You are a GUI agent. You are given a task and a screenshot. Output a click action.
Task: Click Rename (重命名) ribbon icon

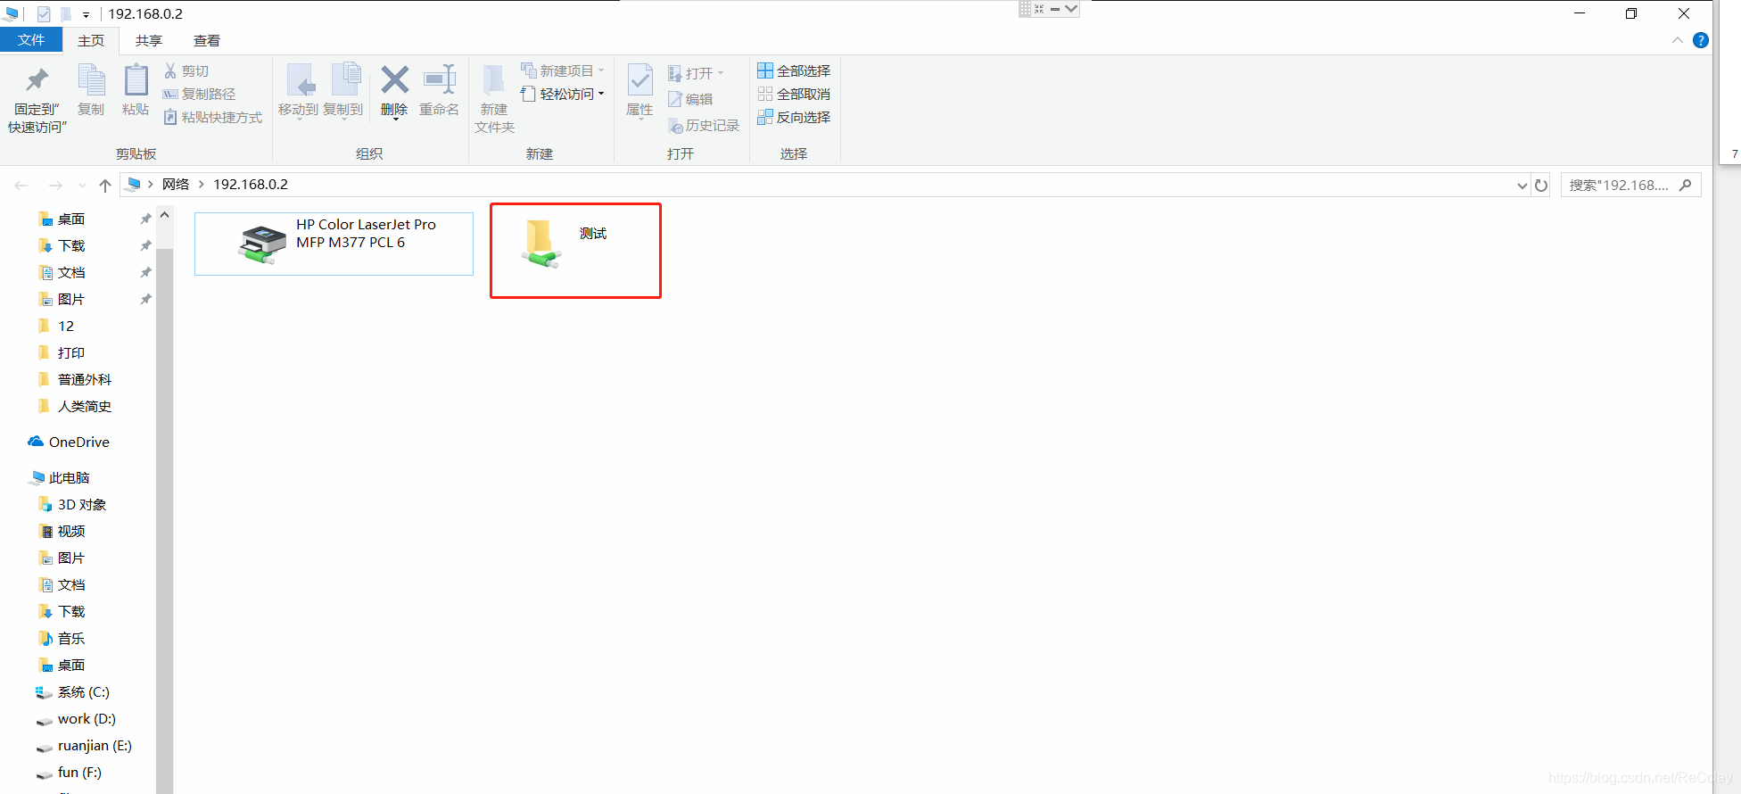point(439,90)
